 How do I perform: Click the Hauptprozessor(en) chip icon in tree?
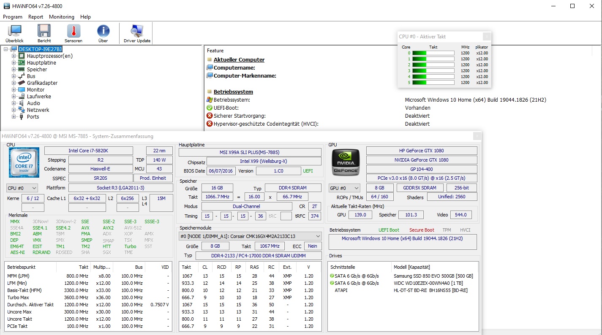[22, 56]
